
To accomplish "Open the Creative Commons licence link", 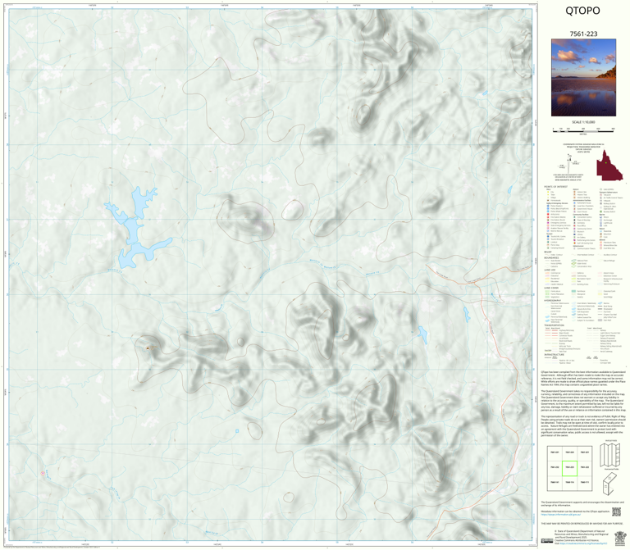I will coord(585,543).
